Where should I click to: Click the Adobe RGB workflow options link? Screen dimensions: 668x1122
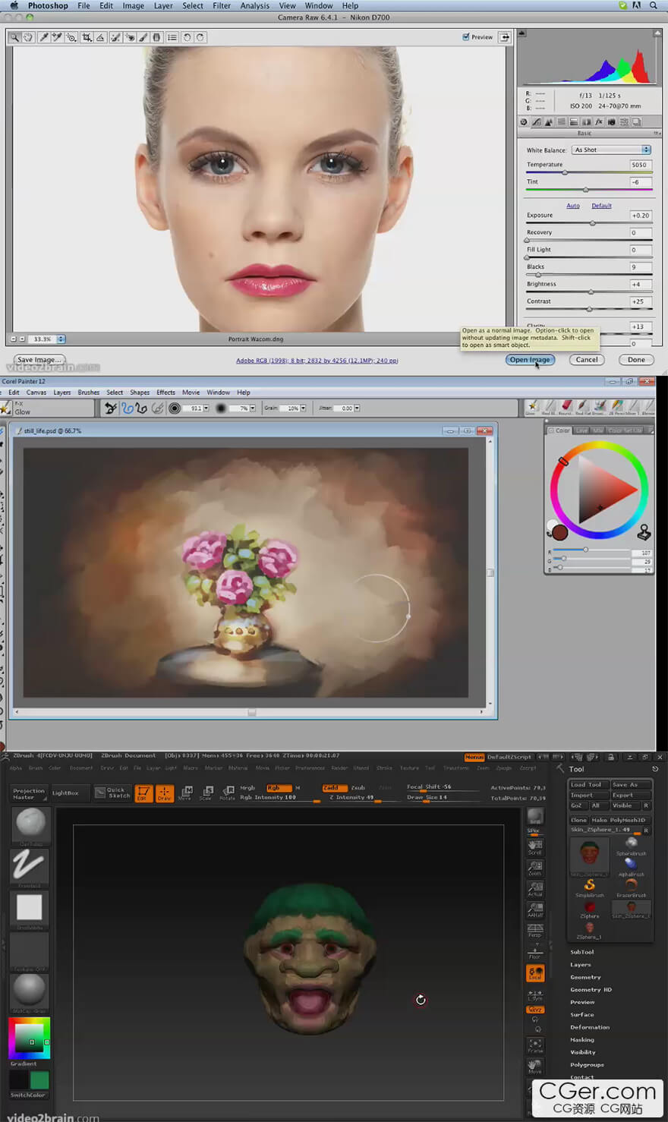[x=317, y=361]
